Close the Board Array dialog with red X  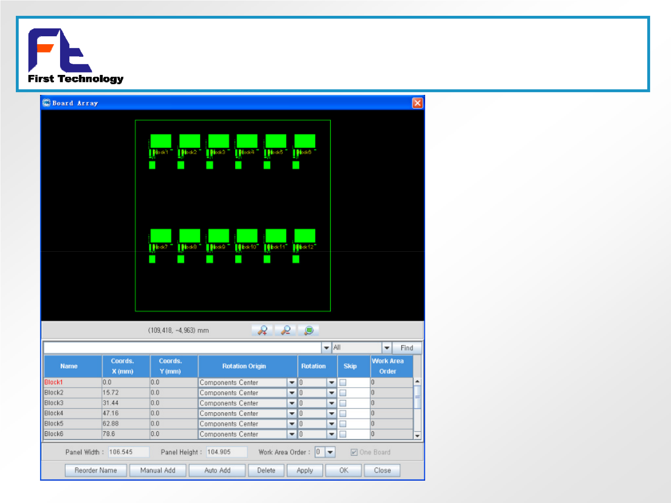tap(417, 103)
